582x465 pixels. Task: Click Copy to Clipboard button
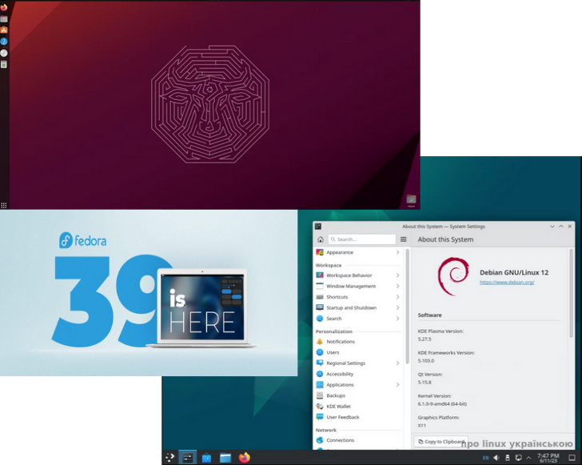441,442
